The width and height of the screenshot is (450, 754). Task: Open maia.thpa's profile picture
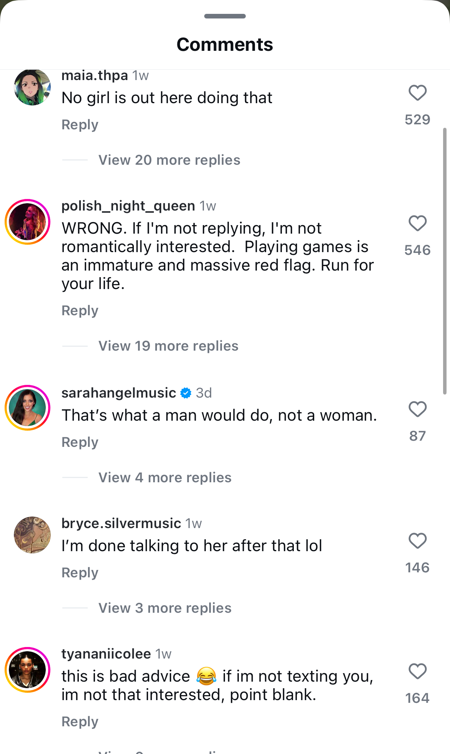pos(32,87)
